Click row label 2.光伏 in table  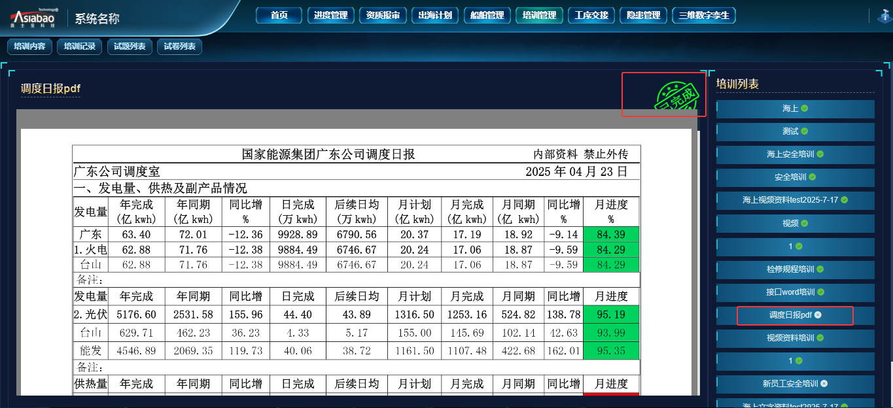[x=90, y=314]
